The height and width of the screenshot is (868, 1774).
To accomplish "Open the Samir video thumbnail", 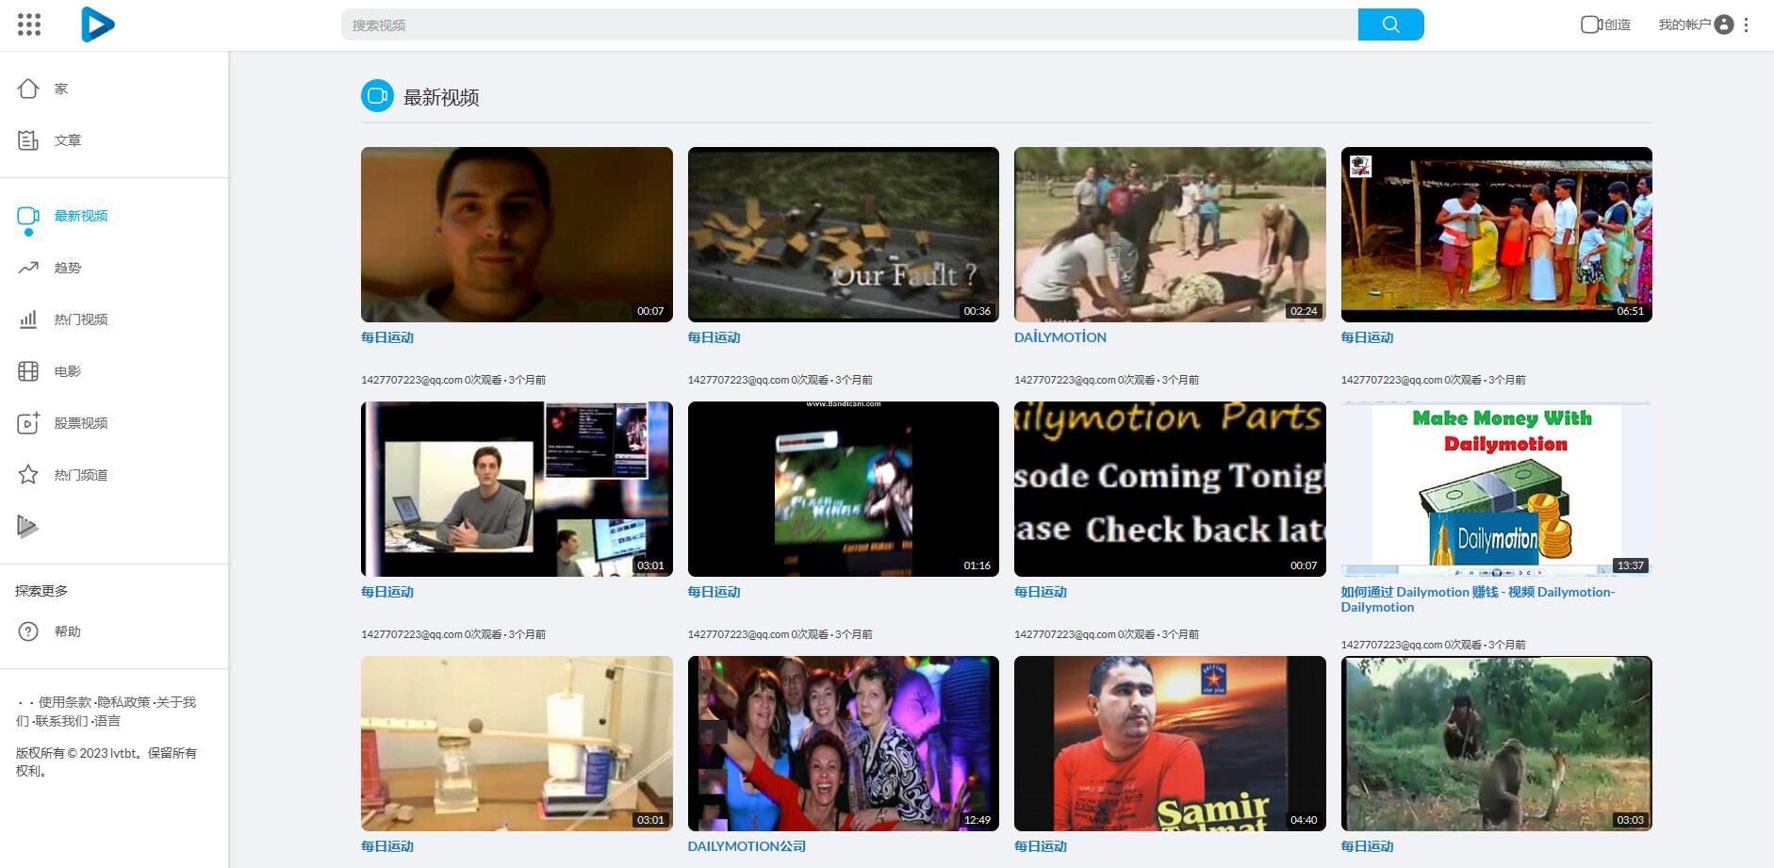I will coord(1169,744).
